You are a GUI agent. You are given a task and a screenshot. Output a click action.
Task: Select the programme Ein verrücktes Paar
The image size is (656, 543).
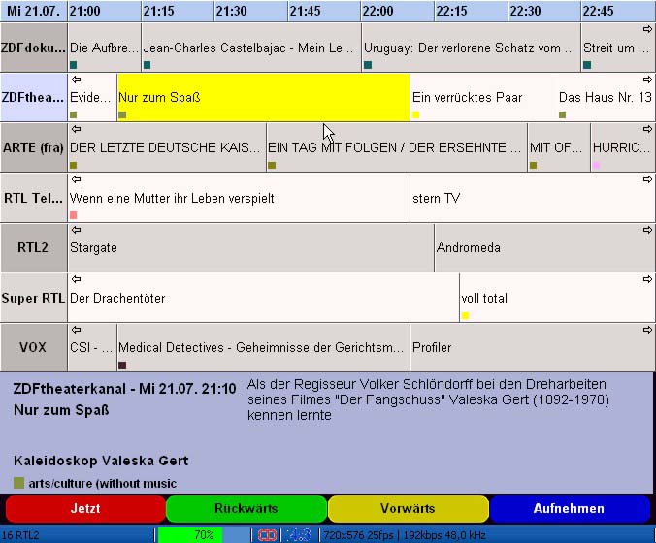(x=483, y=97)
